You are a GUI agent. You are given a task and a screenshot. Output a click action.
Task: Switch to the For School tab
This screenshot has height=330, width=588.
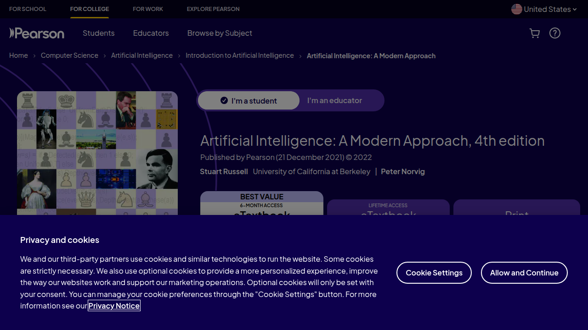point(28,9)
